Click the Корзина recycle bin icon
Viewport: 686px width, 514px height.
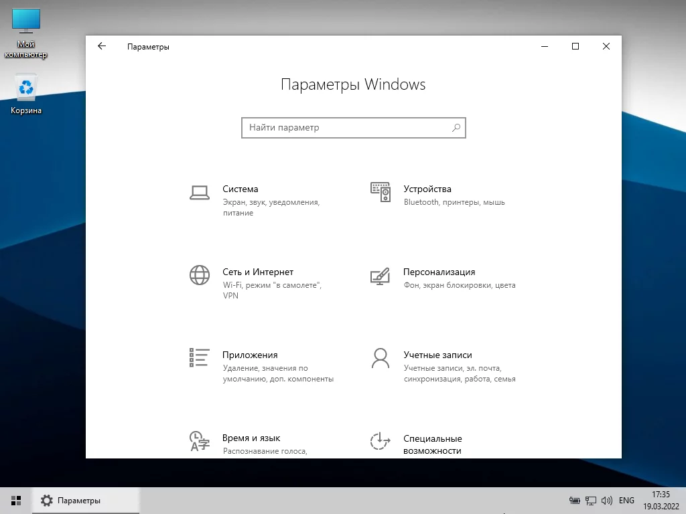coord(26,94)
